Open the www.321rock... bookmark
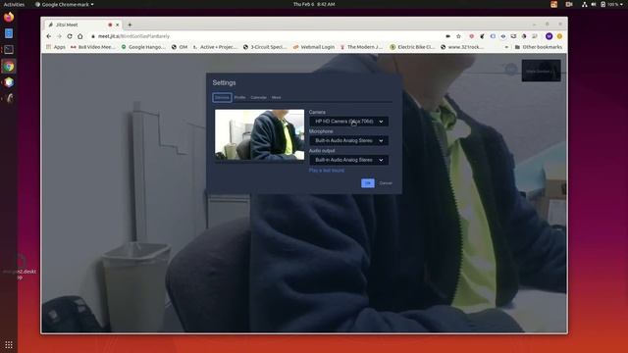Screen dimensions: 628x353 (462, 47)
